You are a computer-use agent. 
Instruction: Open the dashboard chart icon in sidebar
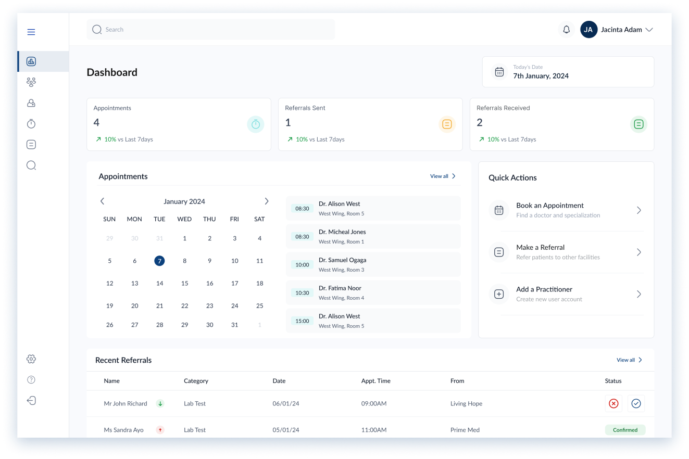click(31, 62)
